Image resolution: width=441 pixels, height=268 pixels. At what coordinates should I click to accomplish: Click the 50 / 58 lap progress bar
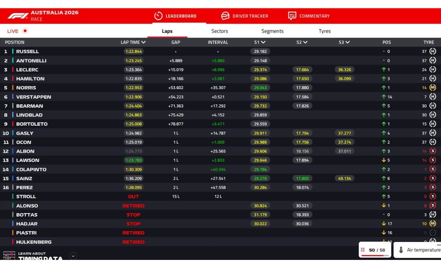pyautogui.click(x=375, y=255)
